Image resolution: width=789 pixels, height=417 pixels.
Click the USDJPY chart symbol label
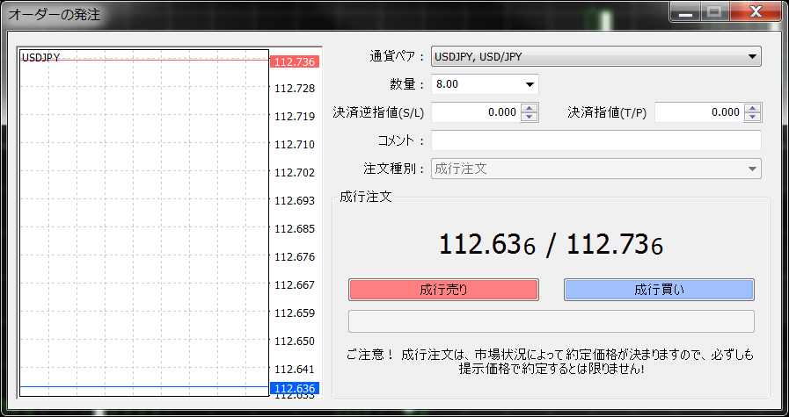click(40, 58)
